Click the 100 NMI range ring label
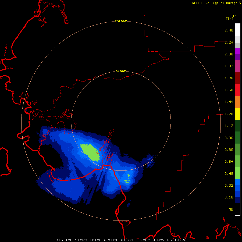This screenshot has width=242, height=242. (121, 21)
